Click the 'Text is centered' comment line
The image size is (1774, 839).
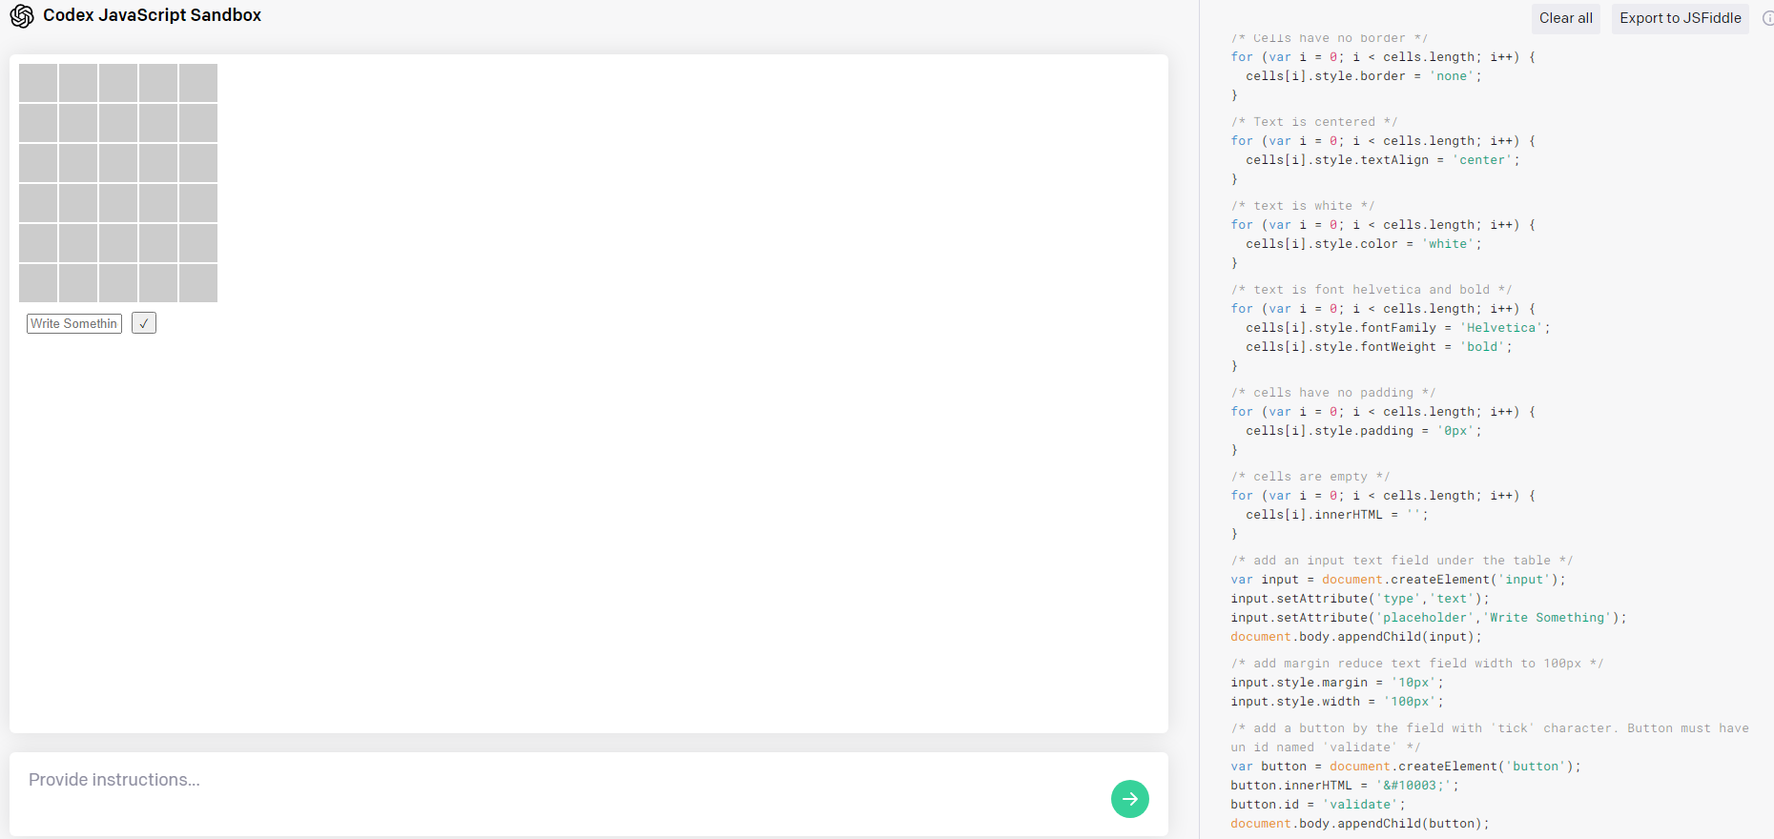tap(1313, 122)
